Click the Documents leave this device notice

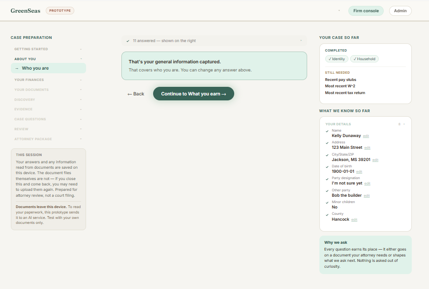pos(48,215)
